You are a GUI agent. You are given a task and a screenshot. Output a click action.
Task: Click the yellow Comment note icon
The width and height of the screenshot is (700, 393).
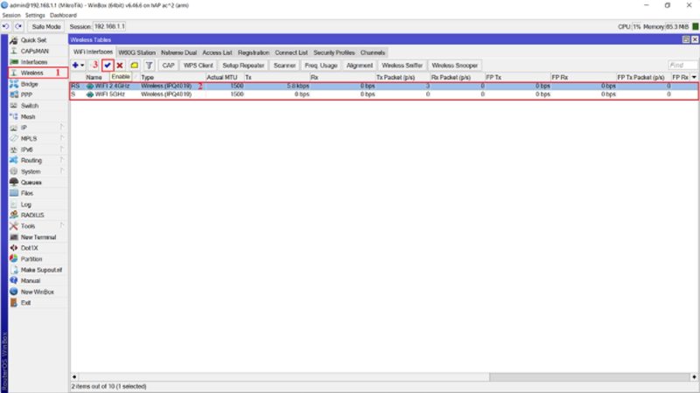pyautogui.click(x=134, y=66)
